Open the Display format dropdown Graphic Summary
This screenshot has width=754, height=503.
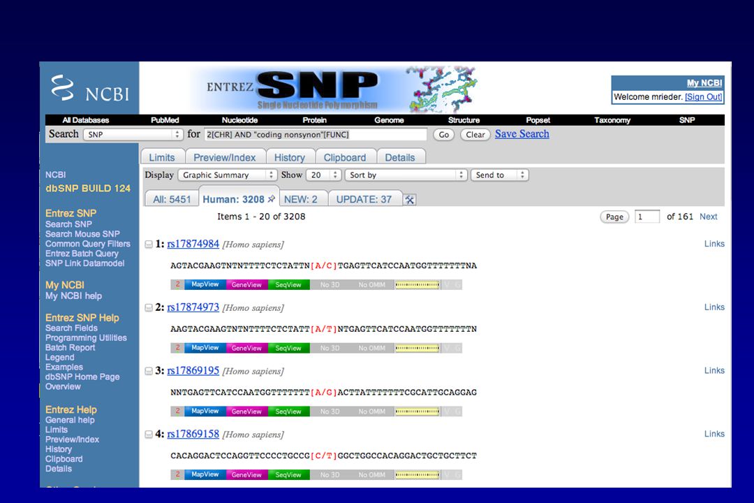[x=227, y=175]
